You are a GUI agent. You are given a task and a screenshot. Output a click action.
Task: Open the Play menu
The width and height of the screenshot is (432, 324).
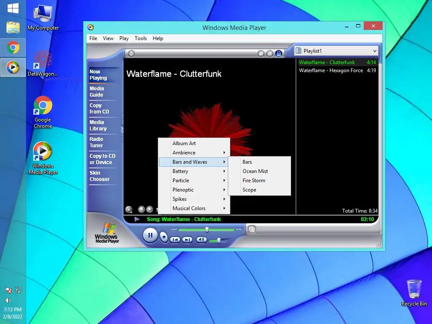click(124, 38)
